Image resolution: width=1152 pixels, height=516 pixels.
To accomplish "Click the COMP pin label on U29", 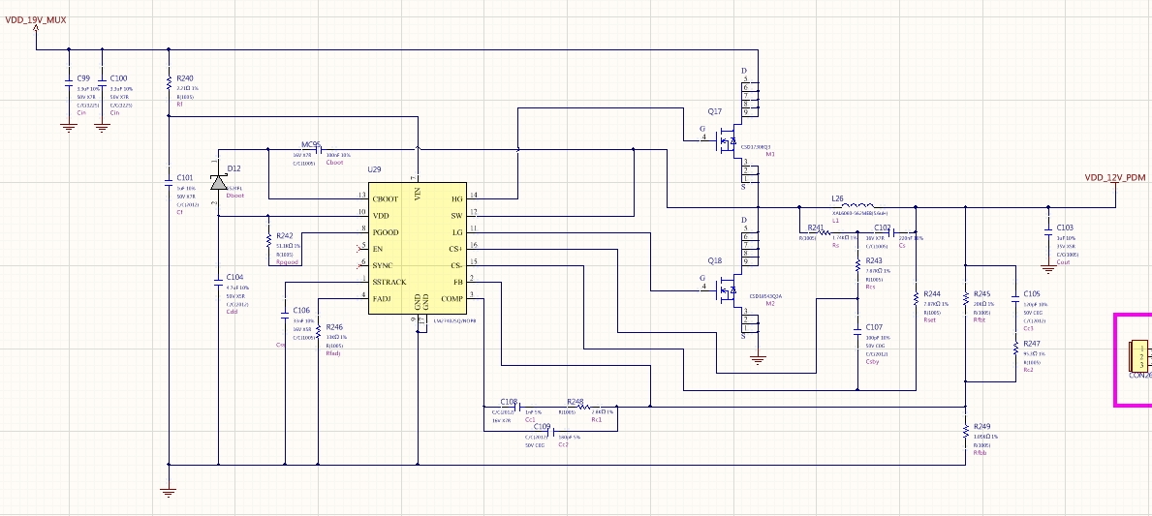I will coord(451,299).
